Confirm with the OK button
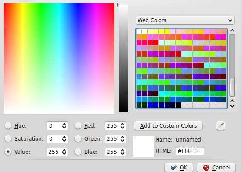Image resolution: width=242 pixels, height=172 pixels. 178,168
